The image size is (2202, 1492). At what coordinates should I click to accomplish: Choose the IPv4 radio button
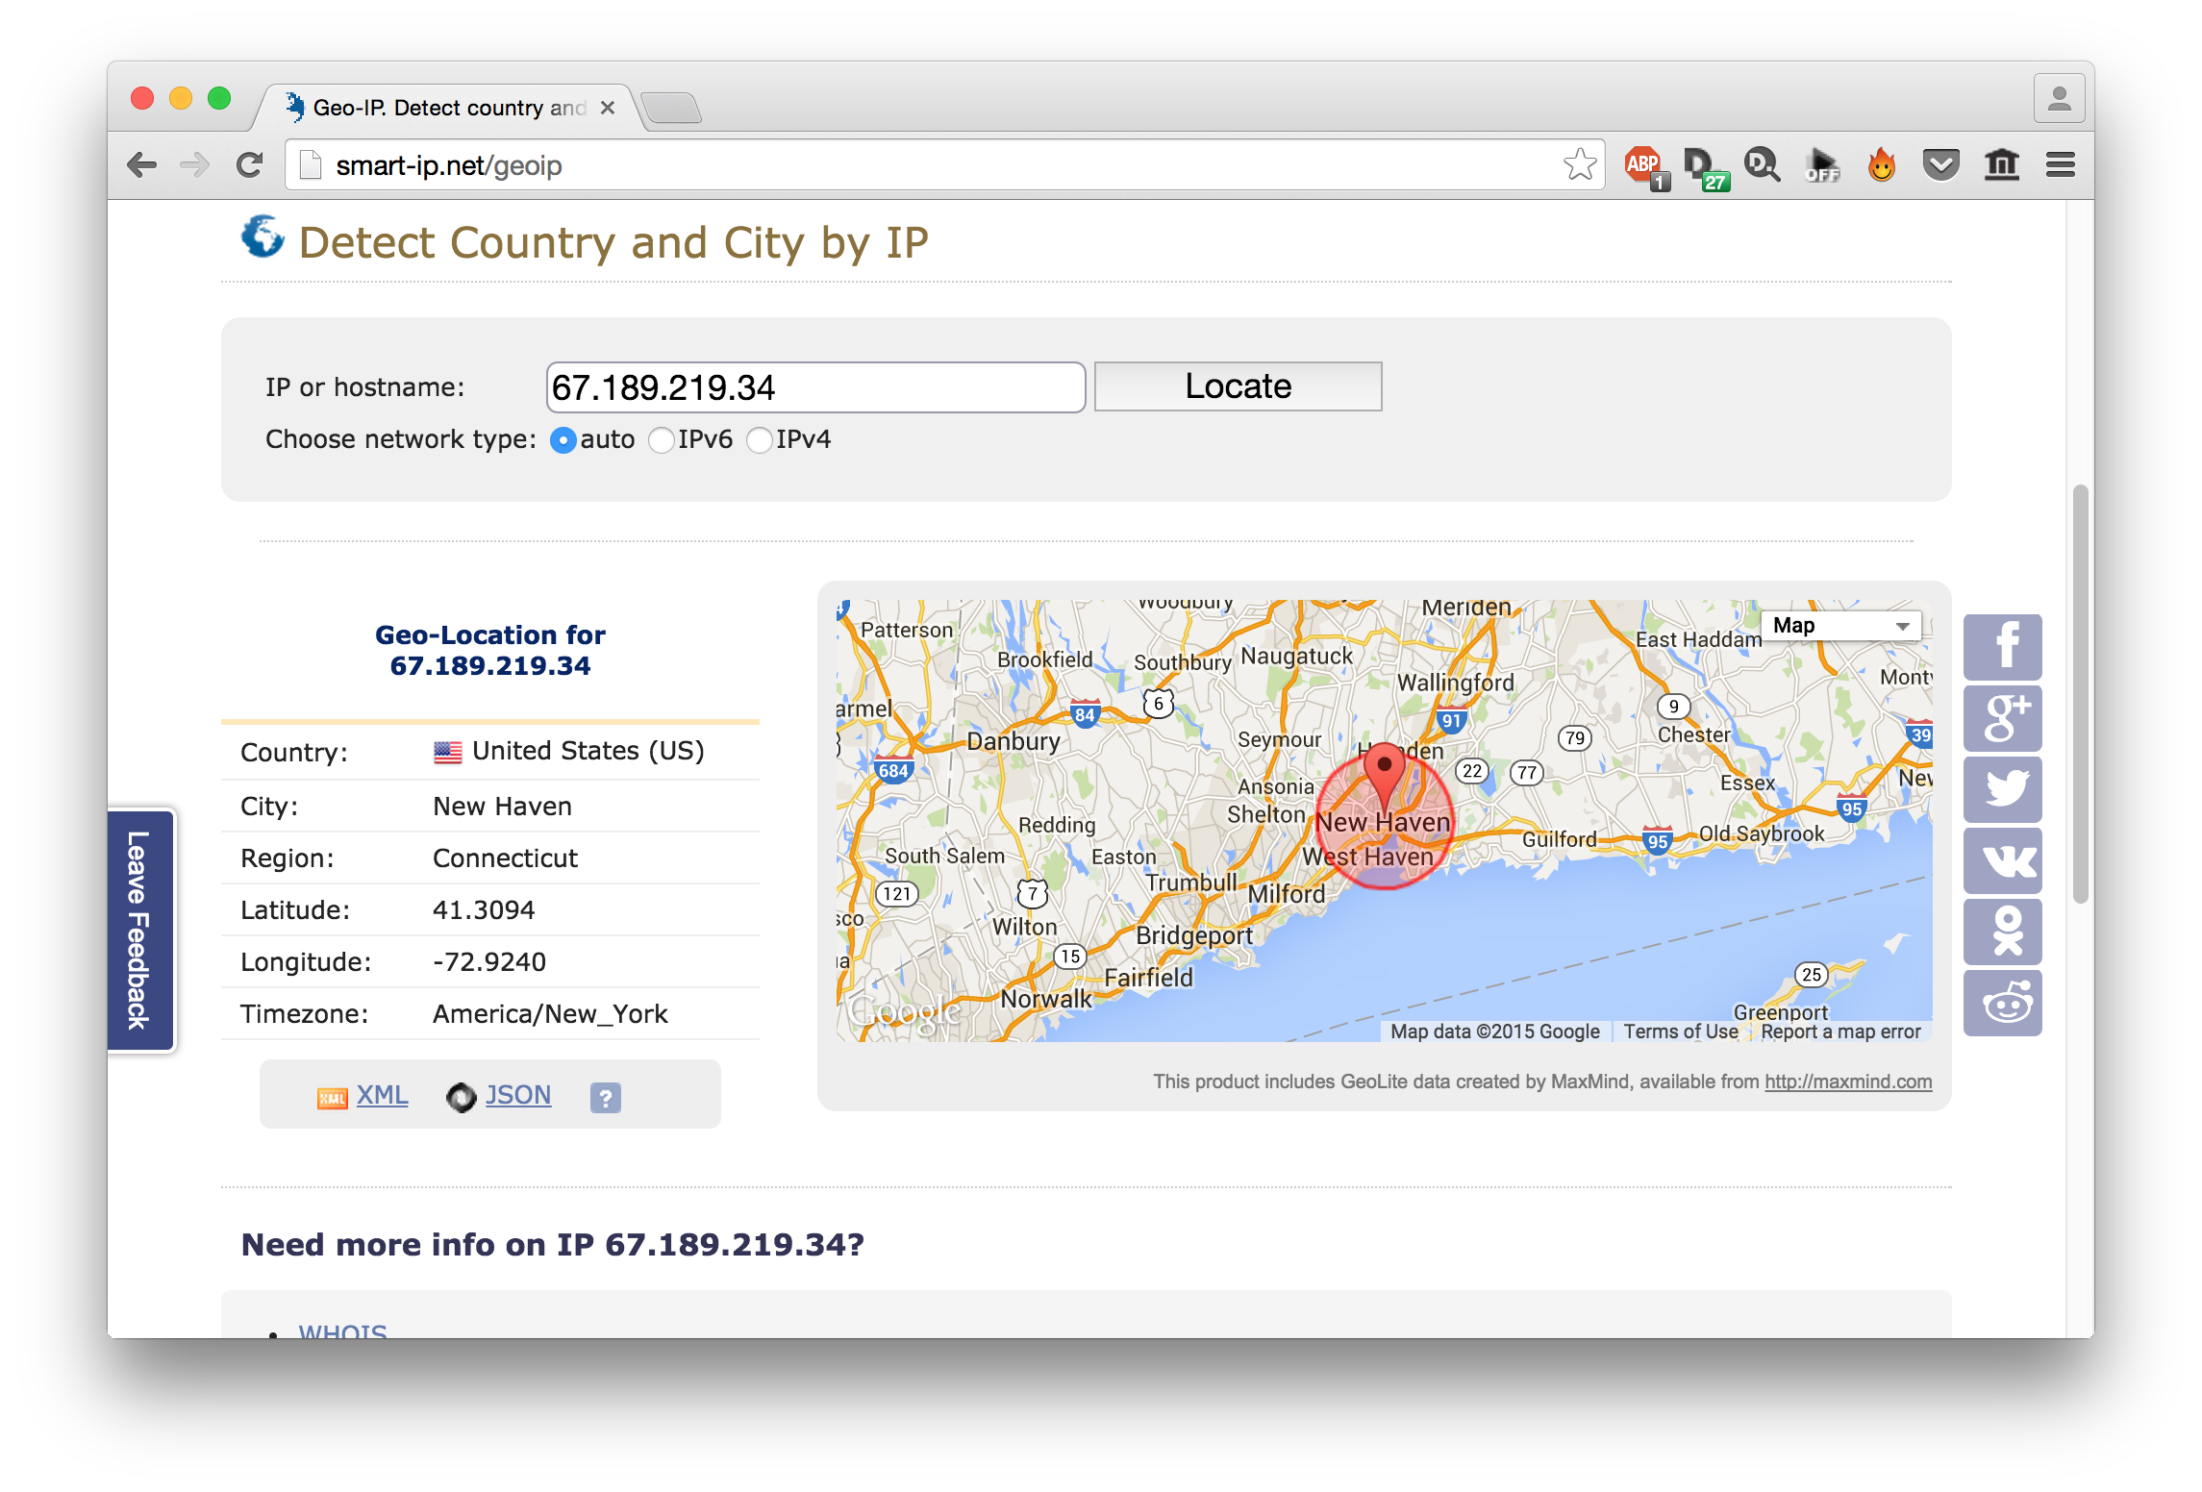coord(760,440)
